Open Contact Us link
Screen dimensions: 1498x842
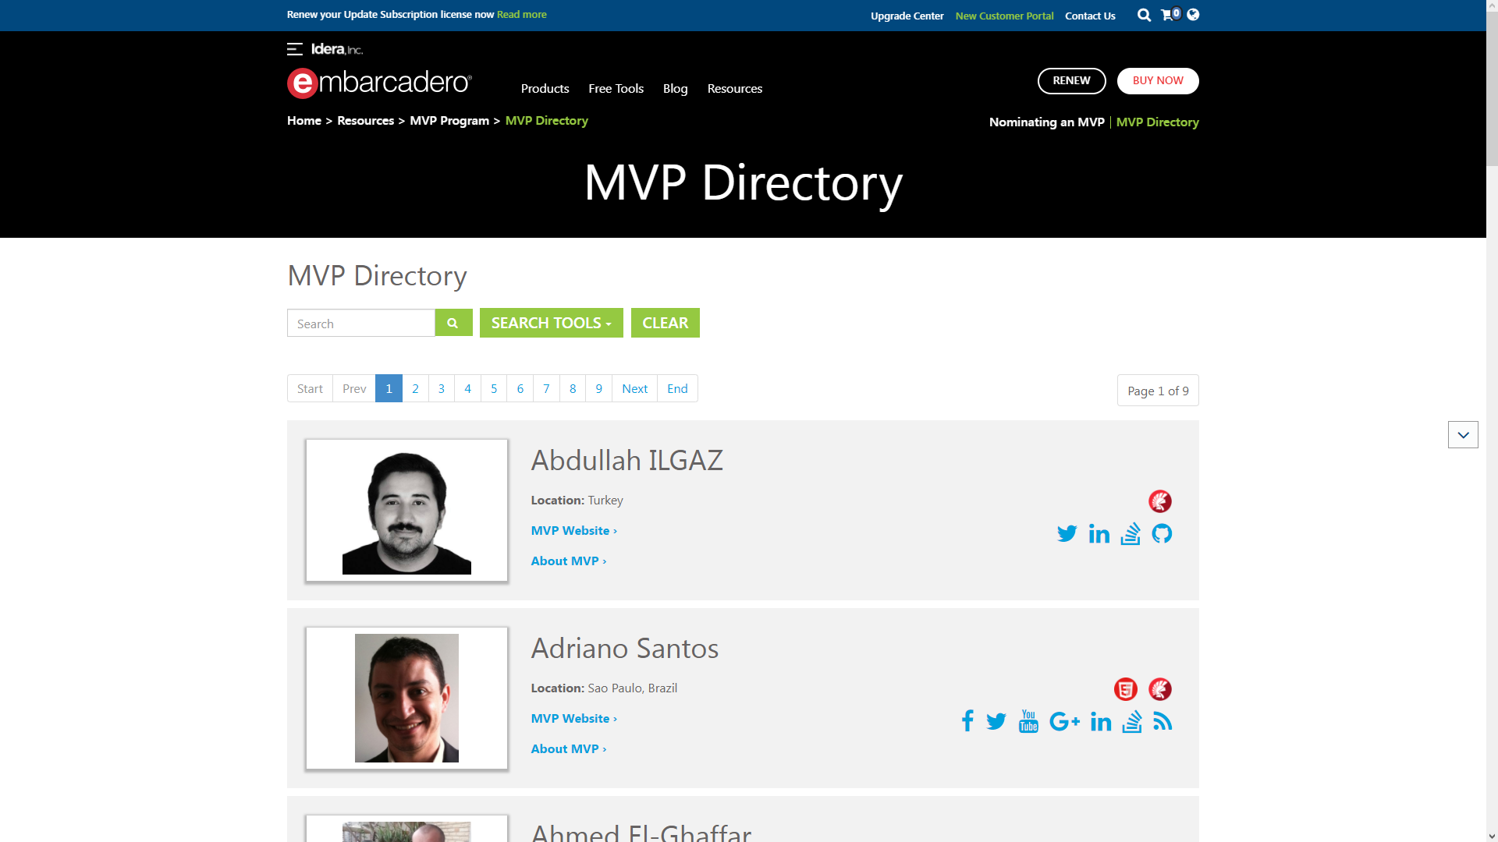(1090, 16)
